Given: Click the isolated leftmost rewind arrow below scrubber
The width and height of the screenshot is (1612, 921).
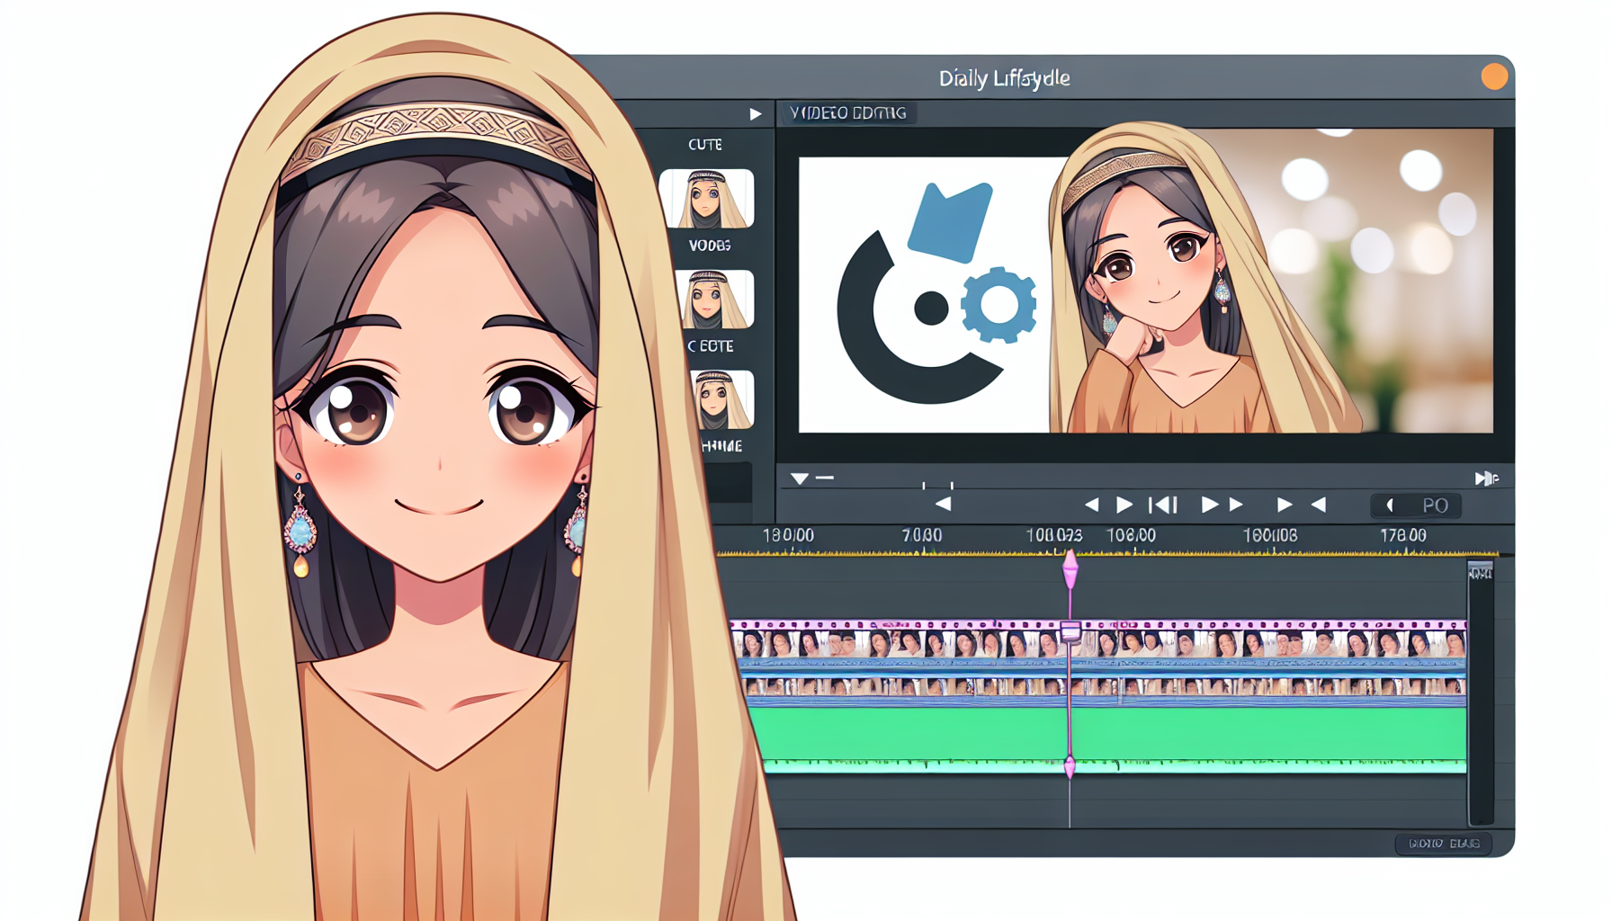Looking at the screenshot, I should tap(943, 505).
